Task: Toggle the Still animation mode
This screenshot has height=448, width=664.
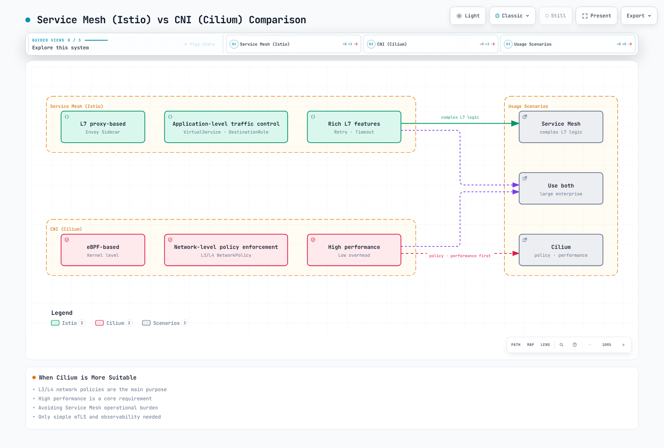Action: pos(555,16)
